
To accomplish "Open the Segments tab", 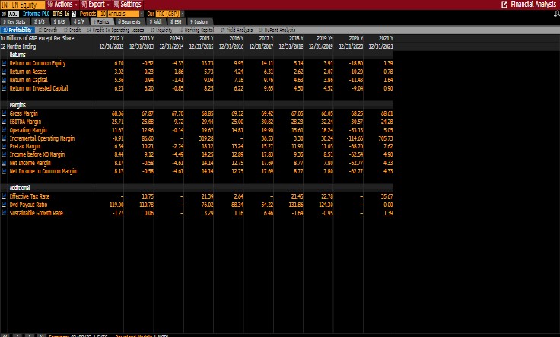I will click(x=129, y=22).
